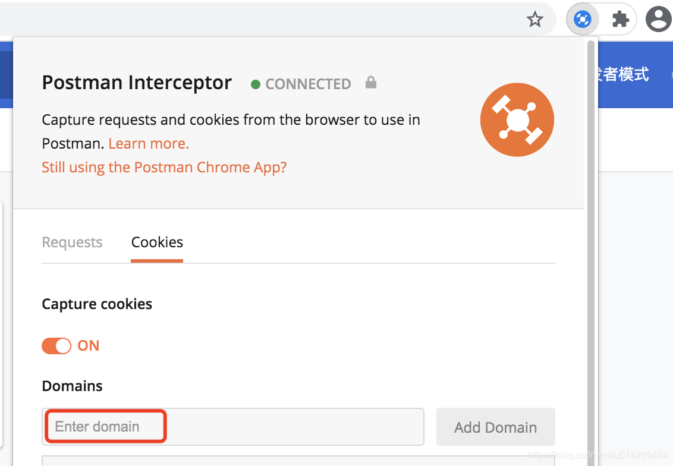Switch to the Requests tab

click(72, 242)
